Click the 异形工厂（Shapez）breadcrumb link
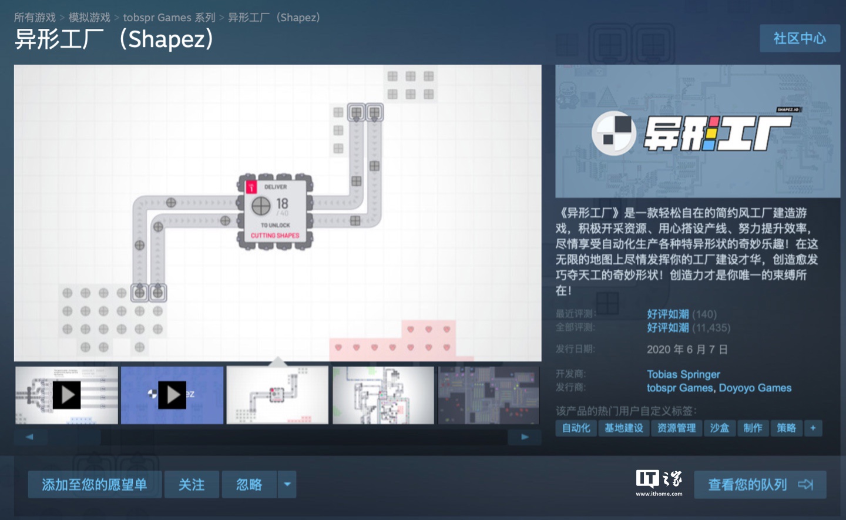Viewport: 846px width, 520px height. point(274,18)
